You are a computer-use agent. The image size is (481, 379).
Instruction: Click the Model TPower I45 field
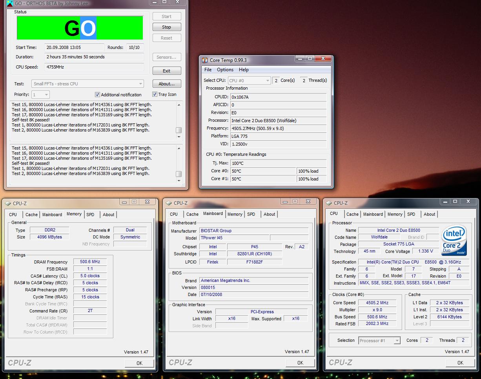tap(234, 238)
